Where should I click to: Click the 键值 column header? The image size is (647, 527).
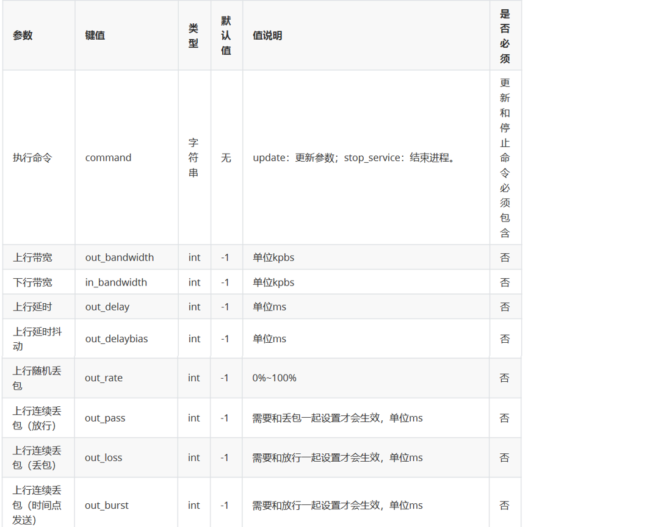coord(94,35)
